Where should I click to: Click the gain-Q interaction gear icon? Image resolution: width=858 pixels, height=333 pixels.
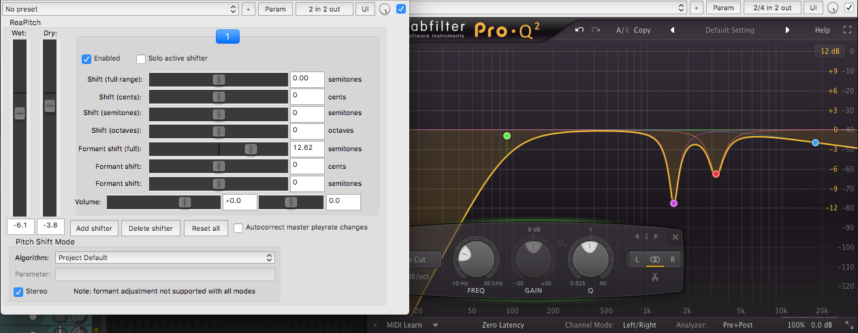coord(562,243)
